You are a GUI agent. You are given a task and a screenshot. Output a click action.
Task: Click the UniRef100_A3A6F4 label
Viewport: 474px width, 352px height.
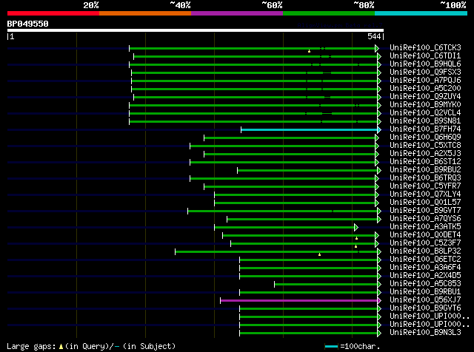(x=425, y=268)
